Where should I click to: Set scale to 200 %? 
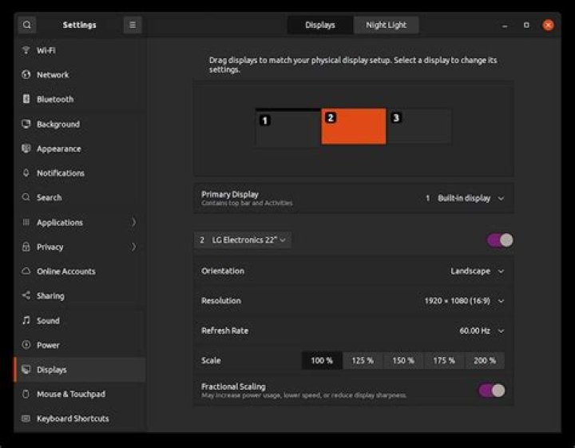485,360
